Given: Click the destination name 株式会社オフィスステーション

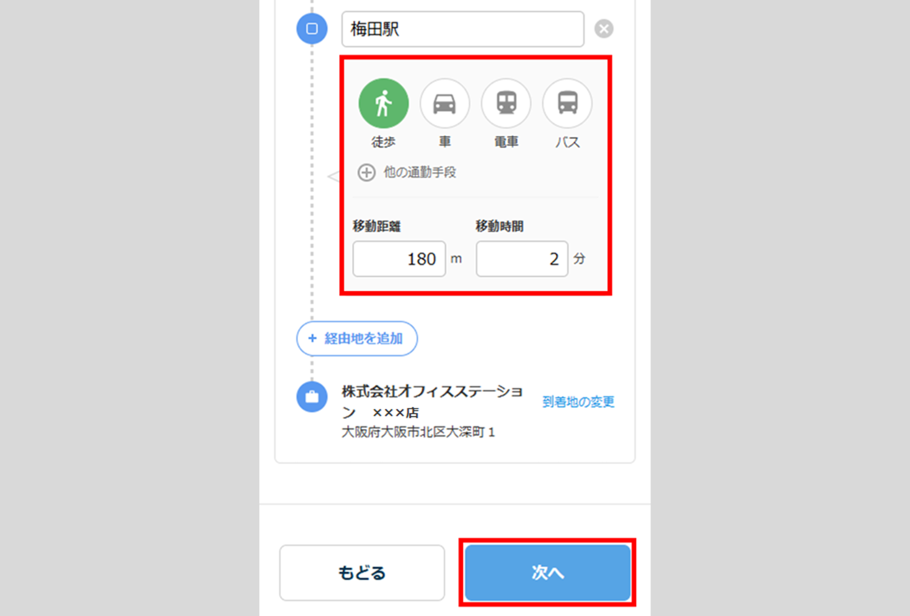Looking at the screenshot, I should [x=432, y=392].
